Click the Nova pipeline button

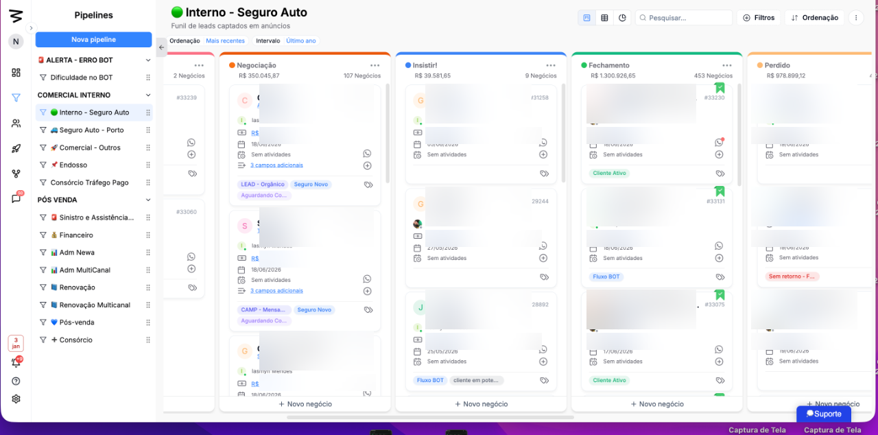[x=94, y=40]
